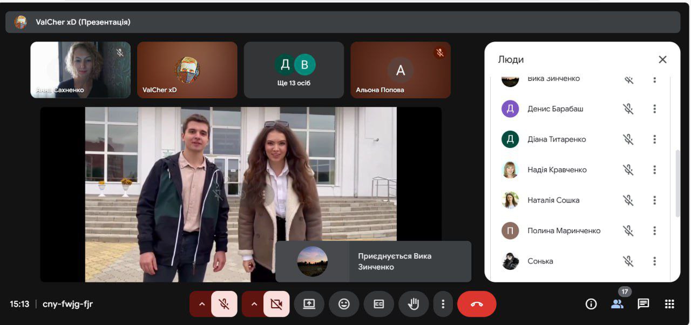This screenshot has height=325, width=691.
Task: Leave the call with red hang-up button
Action: [477, 304]
